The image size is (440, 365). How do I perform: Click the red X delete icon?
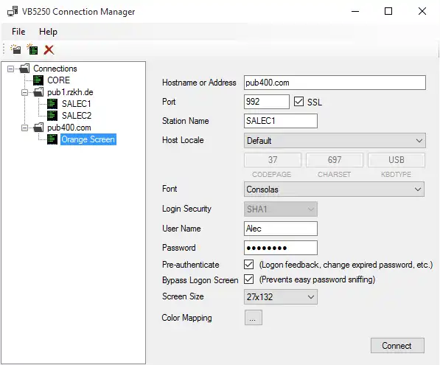tap(49, 50)
